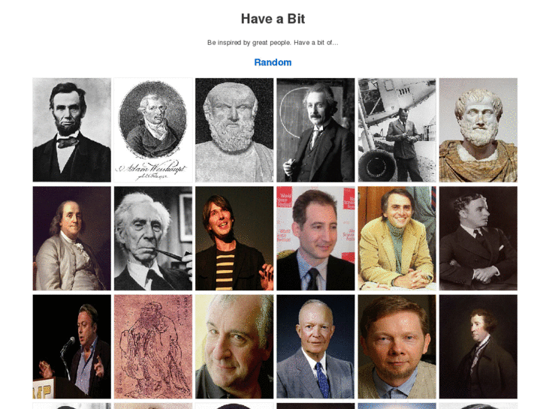Image resolution: width=546 pixels, height=409 pixels.
Task: Open the marble bust with draped robe
Action: coord(478,130)
